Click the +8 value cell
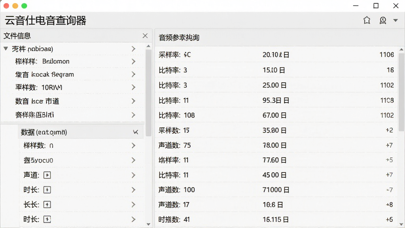 click(x=390, y=205)
